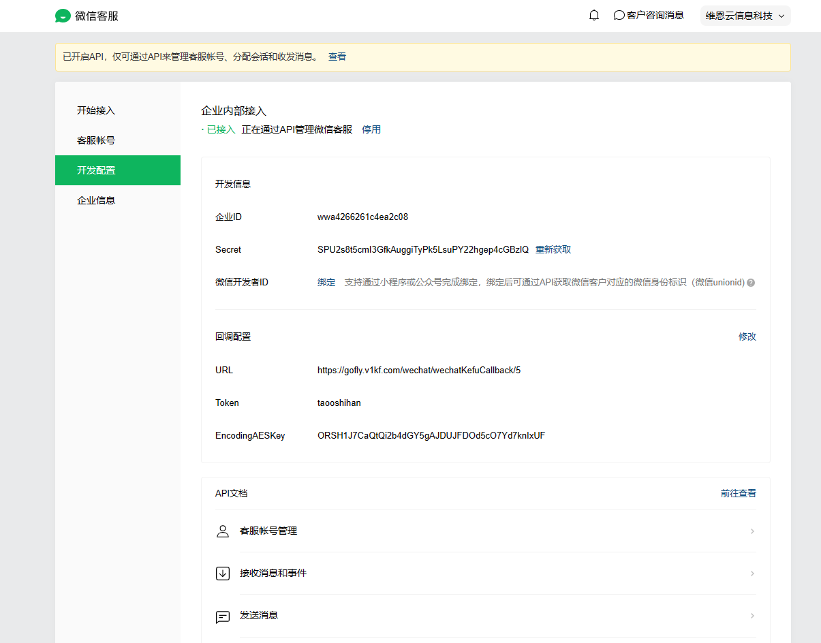Click 正在通过API管理微信客服 status text
Image resolution: width=821 pixels, height=643 pixels.
[x=297, y=129]
